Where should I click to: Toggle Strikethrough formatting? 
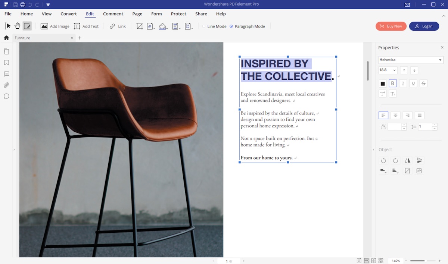(423, 84)
